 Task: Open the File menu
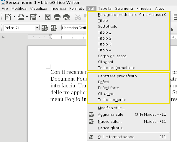pyautogui.click(x=5, y=9)
